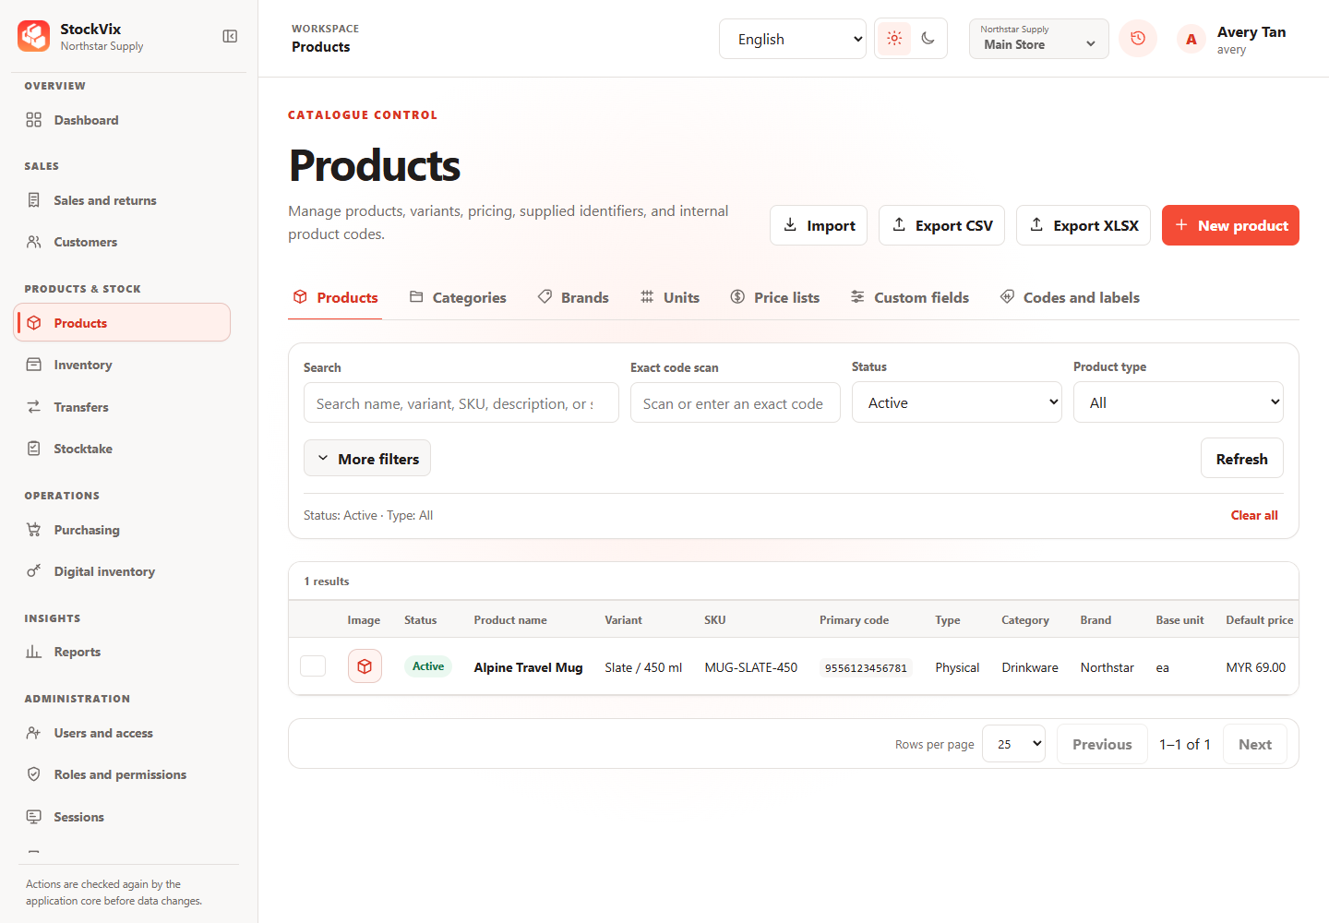Collapse the sidebar panel icon
Viewport: 1329px width, 923px height.
(230, 36)
